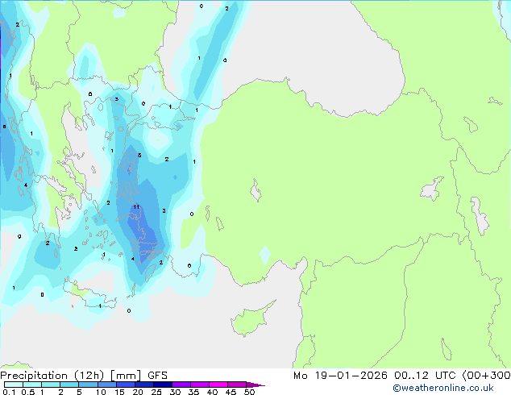Select the 5–10 mm legend color box

[x=88, y=385]
